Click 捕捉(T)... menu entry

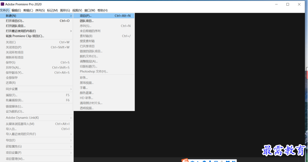click(x=37, y=95)
